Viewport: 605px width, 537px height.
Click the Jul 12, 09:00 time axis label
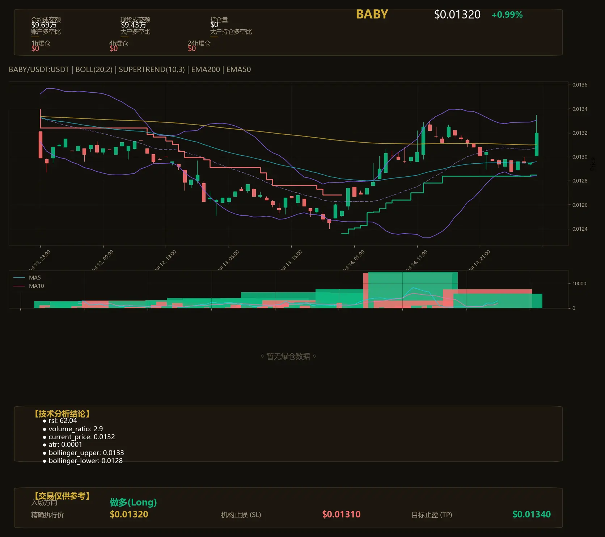[x=102, y=260]
